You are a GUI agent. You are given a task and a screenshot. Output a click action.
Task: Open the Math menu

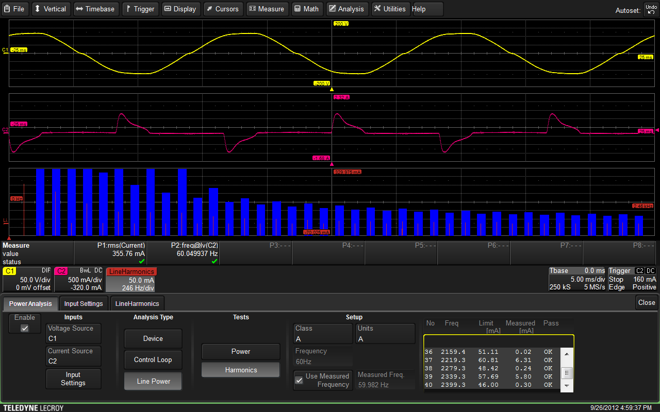306,9
